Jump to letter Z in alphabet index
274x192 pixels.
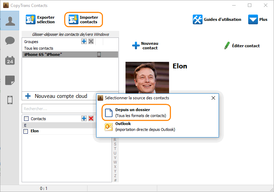click(x=115, y=176)
